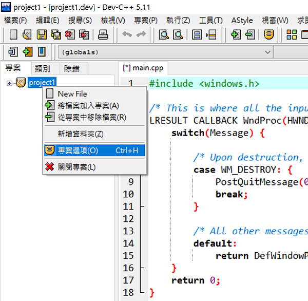Open the 檔案(F) menu

15,20
